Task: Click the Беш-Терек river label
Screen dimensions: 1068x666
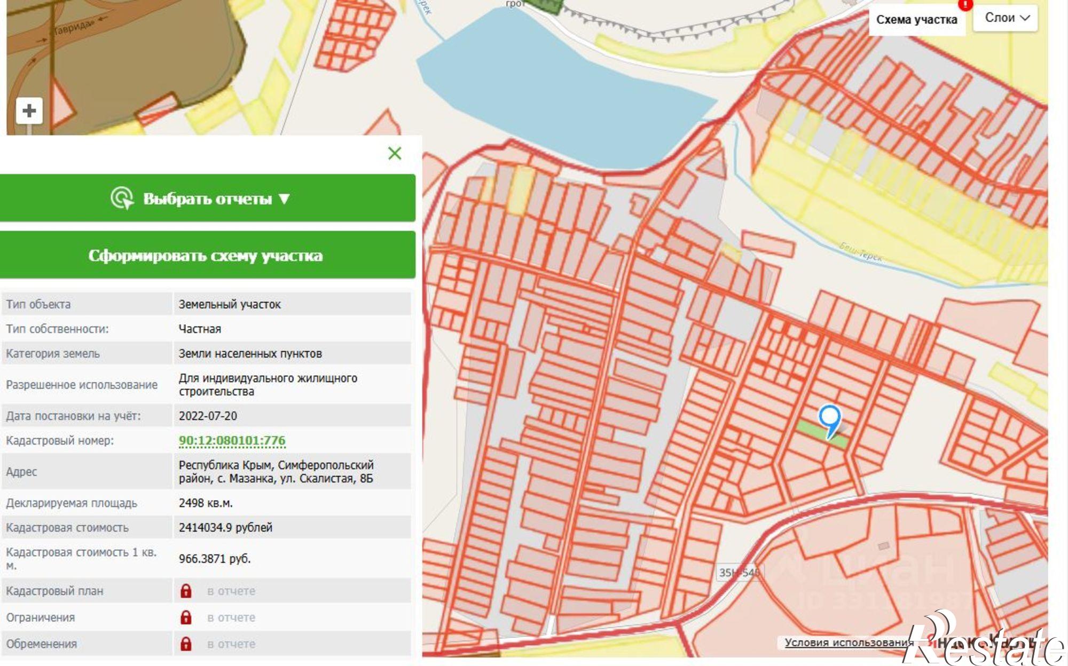Action: click(x=861, y=252)
